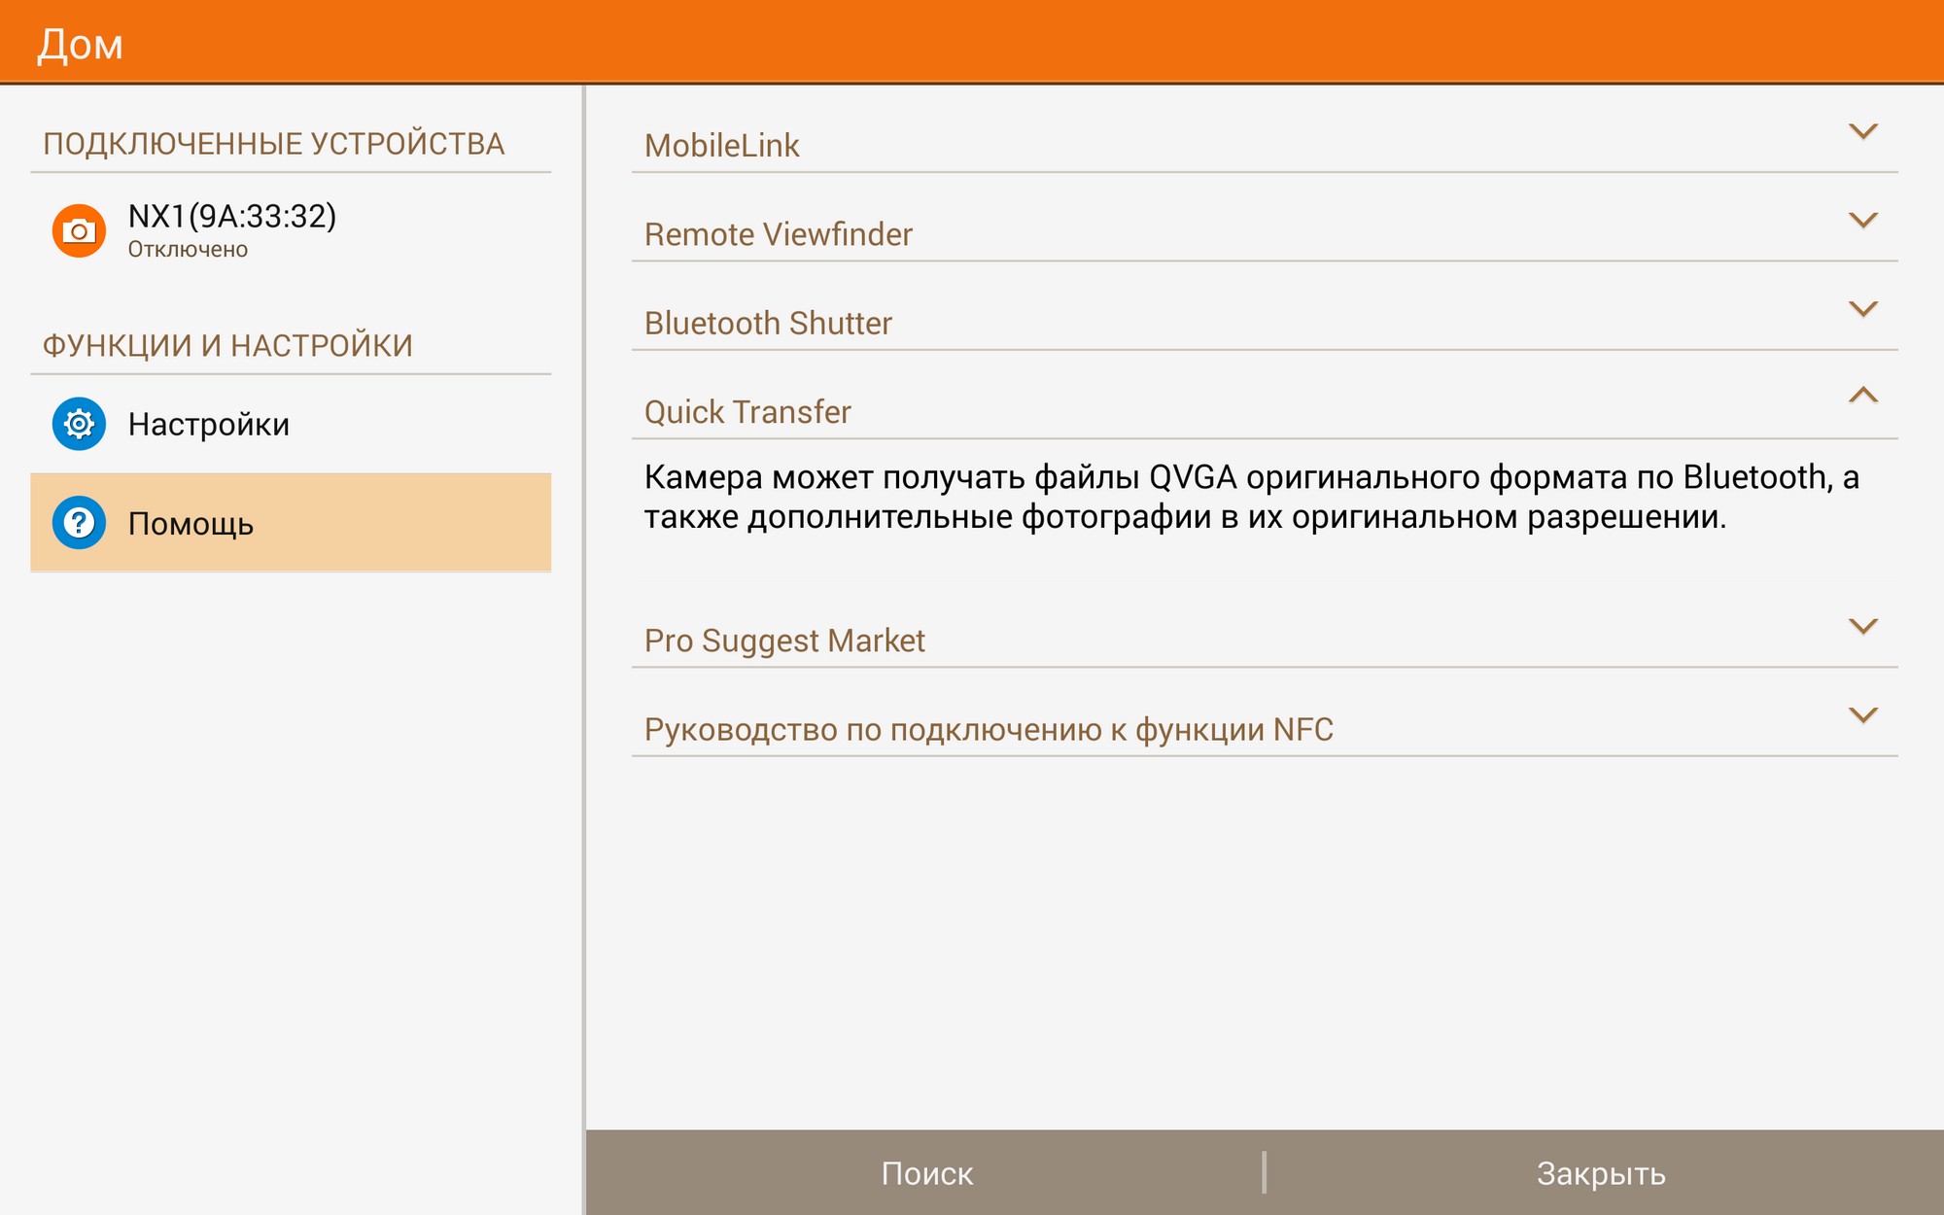Viewport: 1944px width, 1215px height.
Task: Click the Quick Transfer heading text
Action: pos(747,412)
